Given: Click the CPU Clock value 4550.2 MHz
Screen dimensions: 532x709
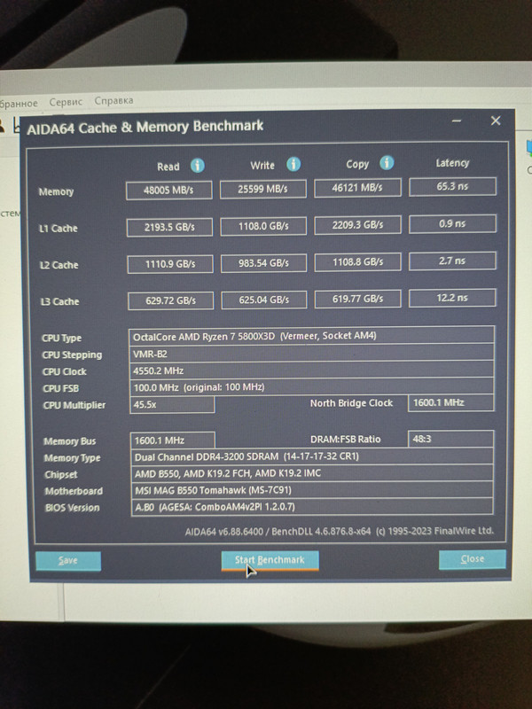Looking at the screenshot, I should click(311, 370).
